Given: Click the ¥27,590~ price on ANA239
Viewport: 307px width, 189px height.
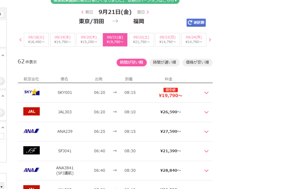Looking at the screenshot, I should (x=171, y=131).
